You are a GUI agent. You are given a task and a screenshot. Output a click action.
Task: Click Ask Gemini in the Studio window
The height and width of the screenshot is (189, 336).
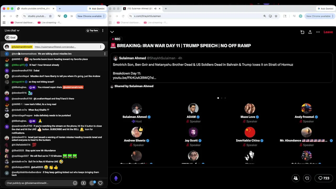coord(96,9)
